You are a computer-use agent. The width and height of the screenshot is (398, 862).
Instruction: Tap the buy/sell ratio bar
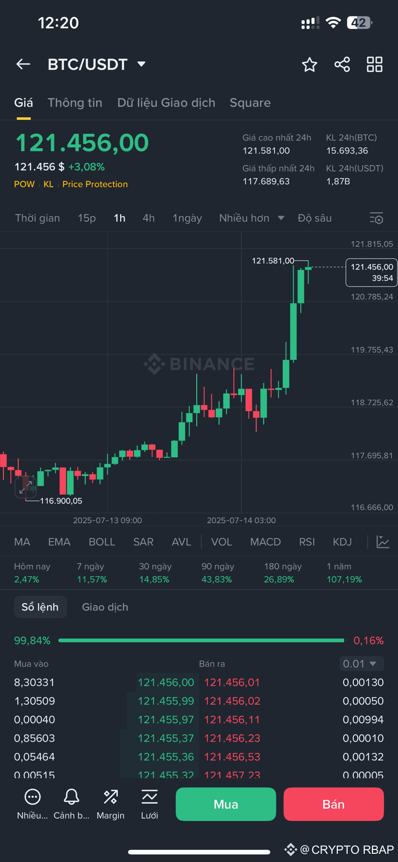201,641
